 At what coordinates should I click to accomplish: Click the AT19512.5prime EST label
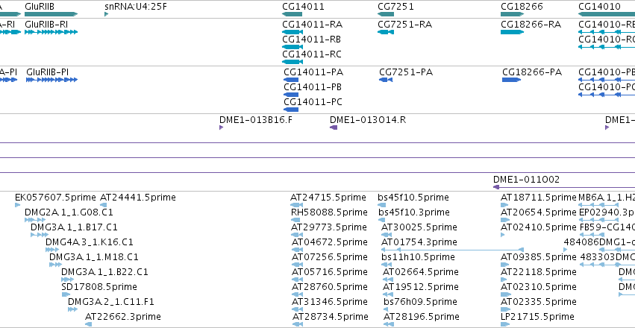click(x=421, y=287)
